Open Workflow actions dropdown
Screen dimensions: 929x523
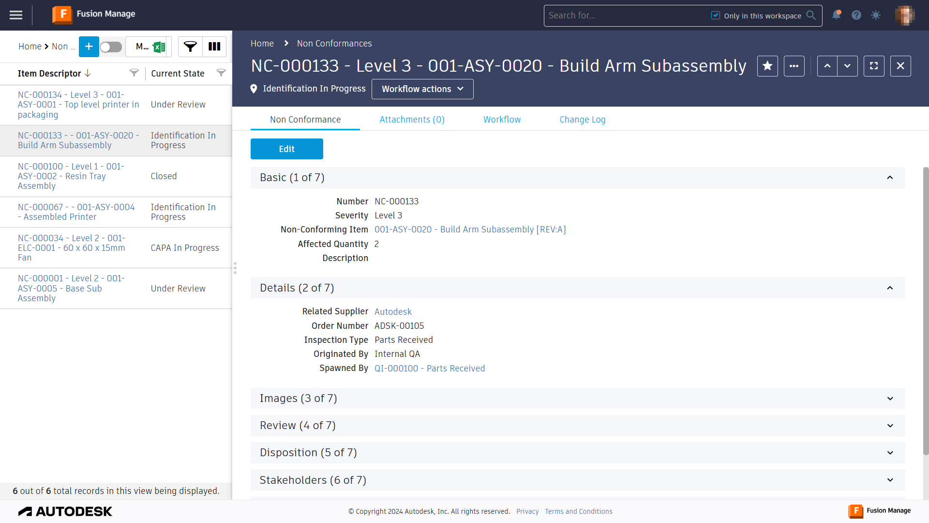tap(422, 89)
